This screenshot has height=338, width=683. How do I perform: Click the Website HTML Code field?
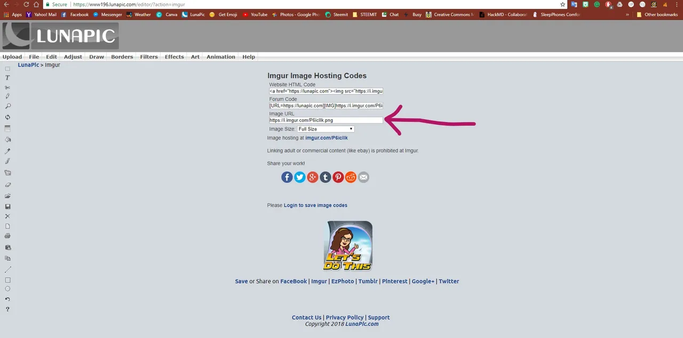click(x=326, y=91)
